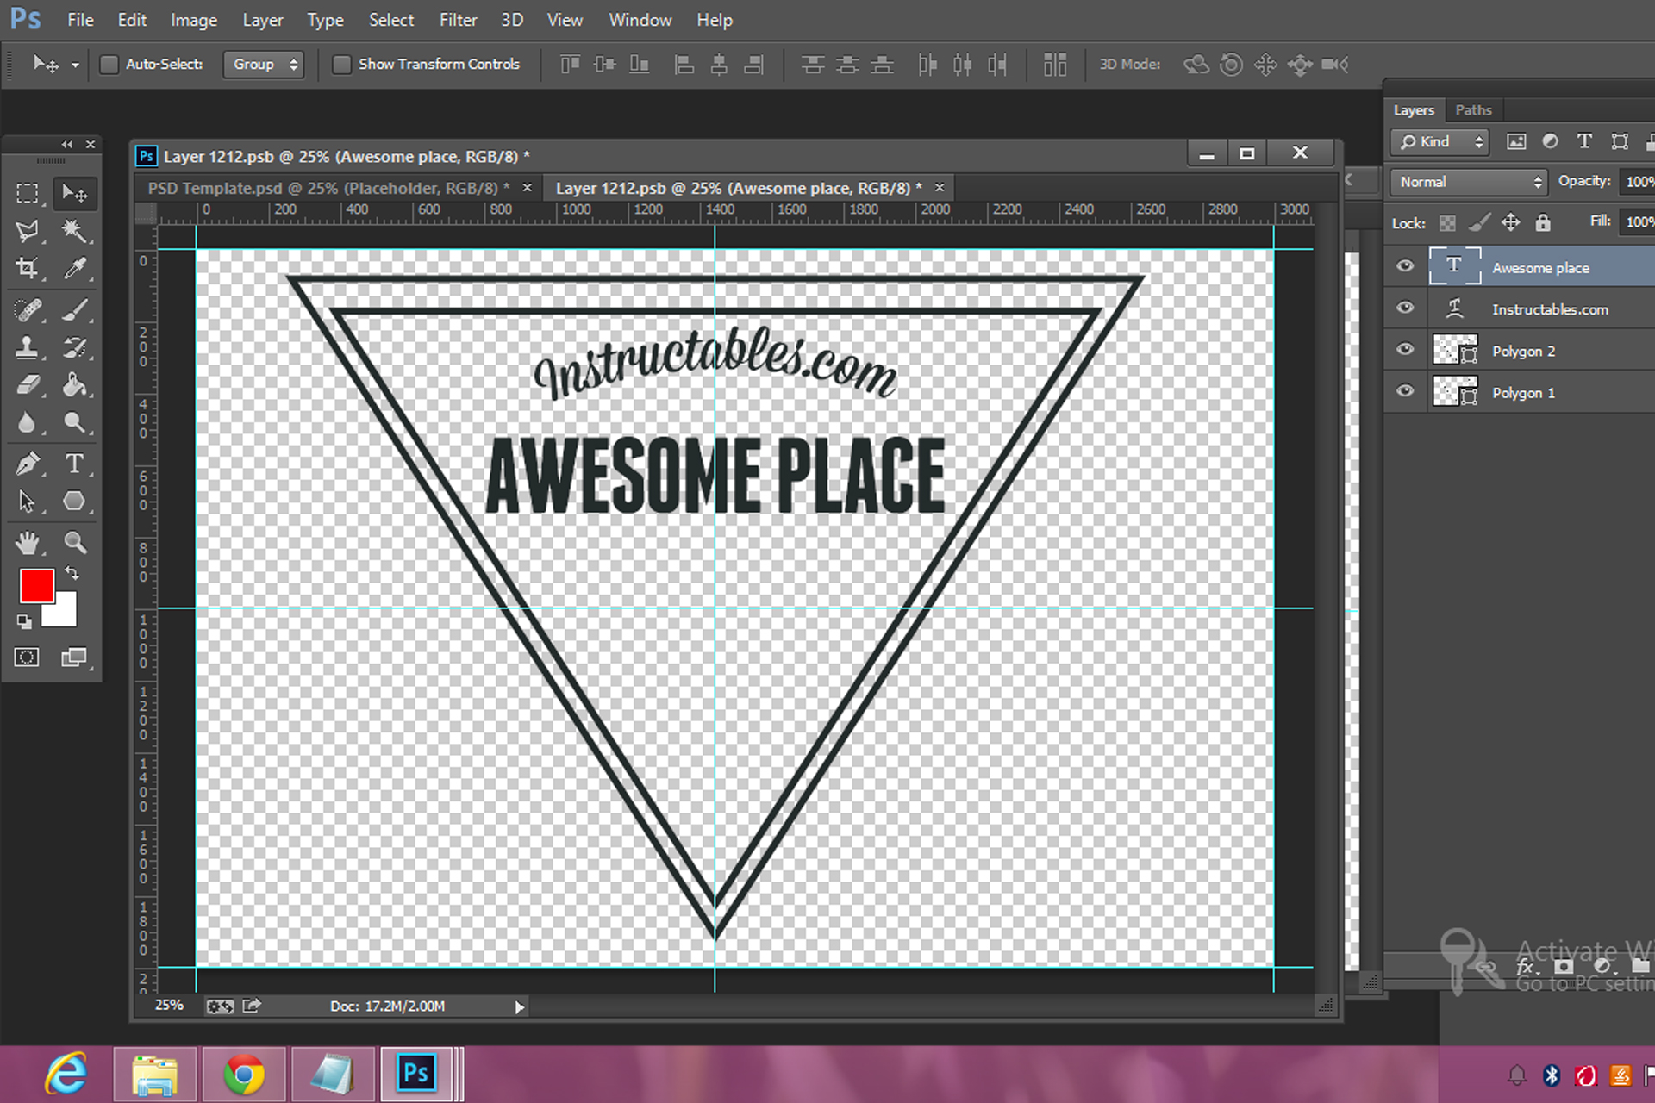Click the 25% zoom level field
Screen dimensions: 1655x1103
coord(169,1006)
